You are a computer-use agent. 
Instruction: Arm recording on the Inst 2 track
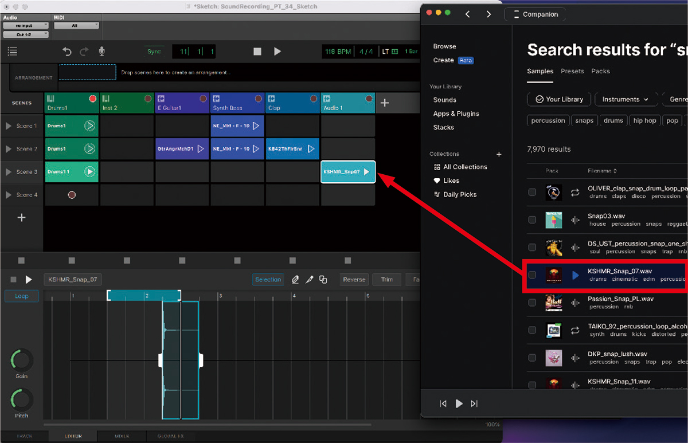click(x=148, y=99)
